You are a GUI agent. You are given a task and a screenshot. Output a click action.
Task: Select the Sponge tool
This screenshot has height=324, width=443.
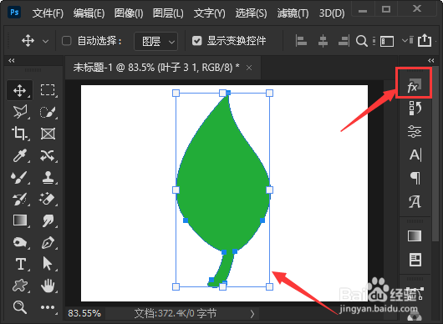(19, 242)
